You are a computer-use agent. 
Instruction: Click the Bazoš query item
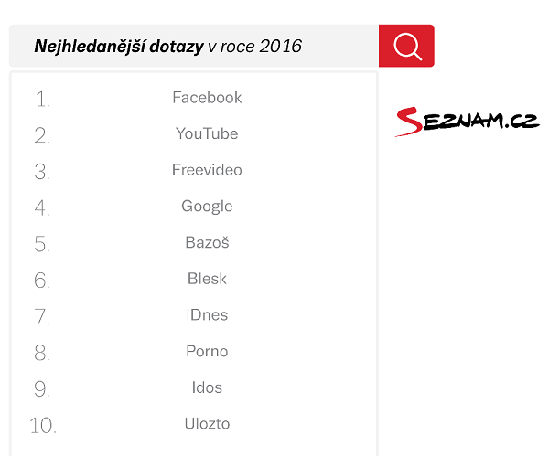[207, 242]
